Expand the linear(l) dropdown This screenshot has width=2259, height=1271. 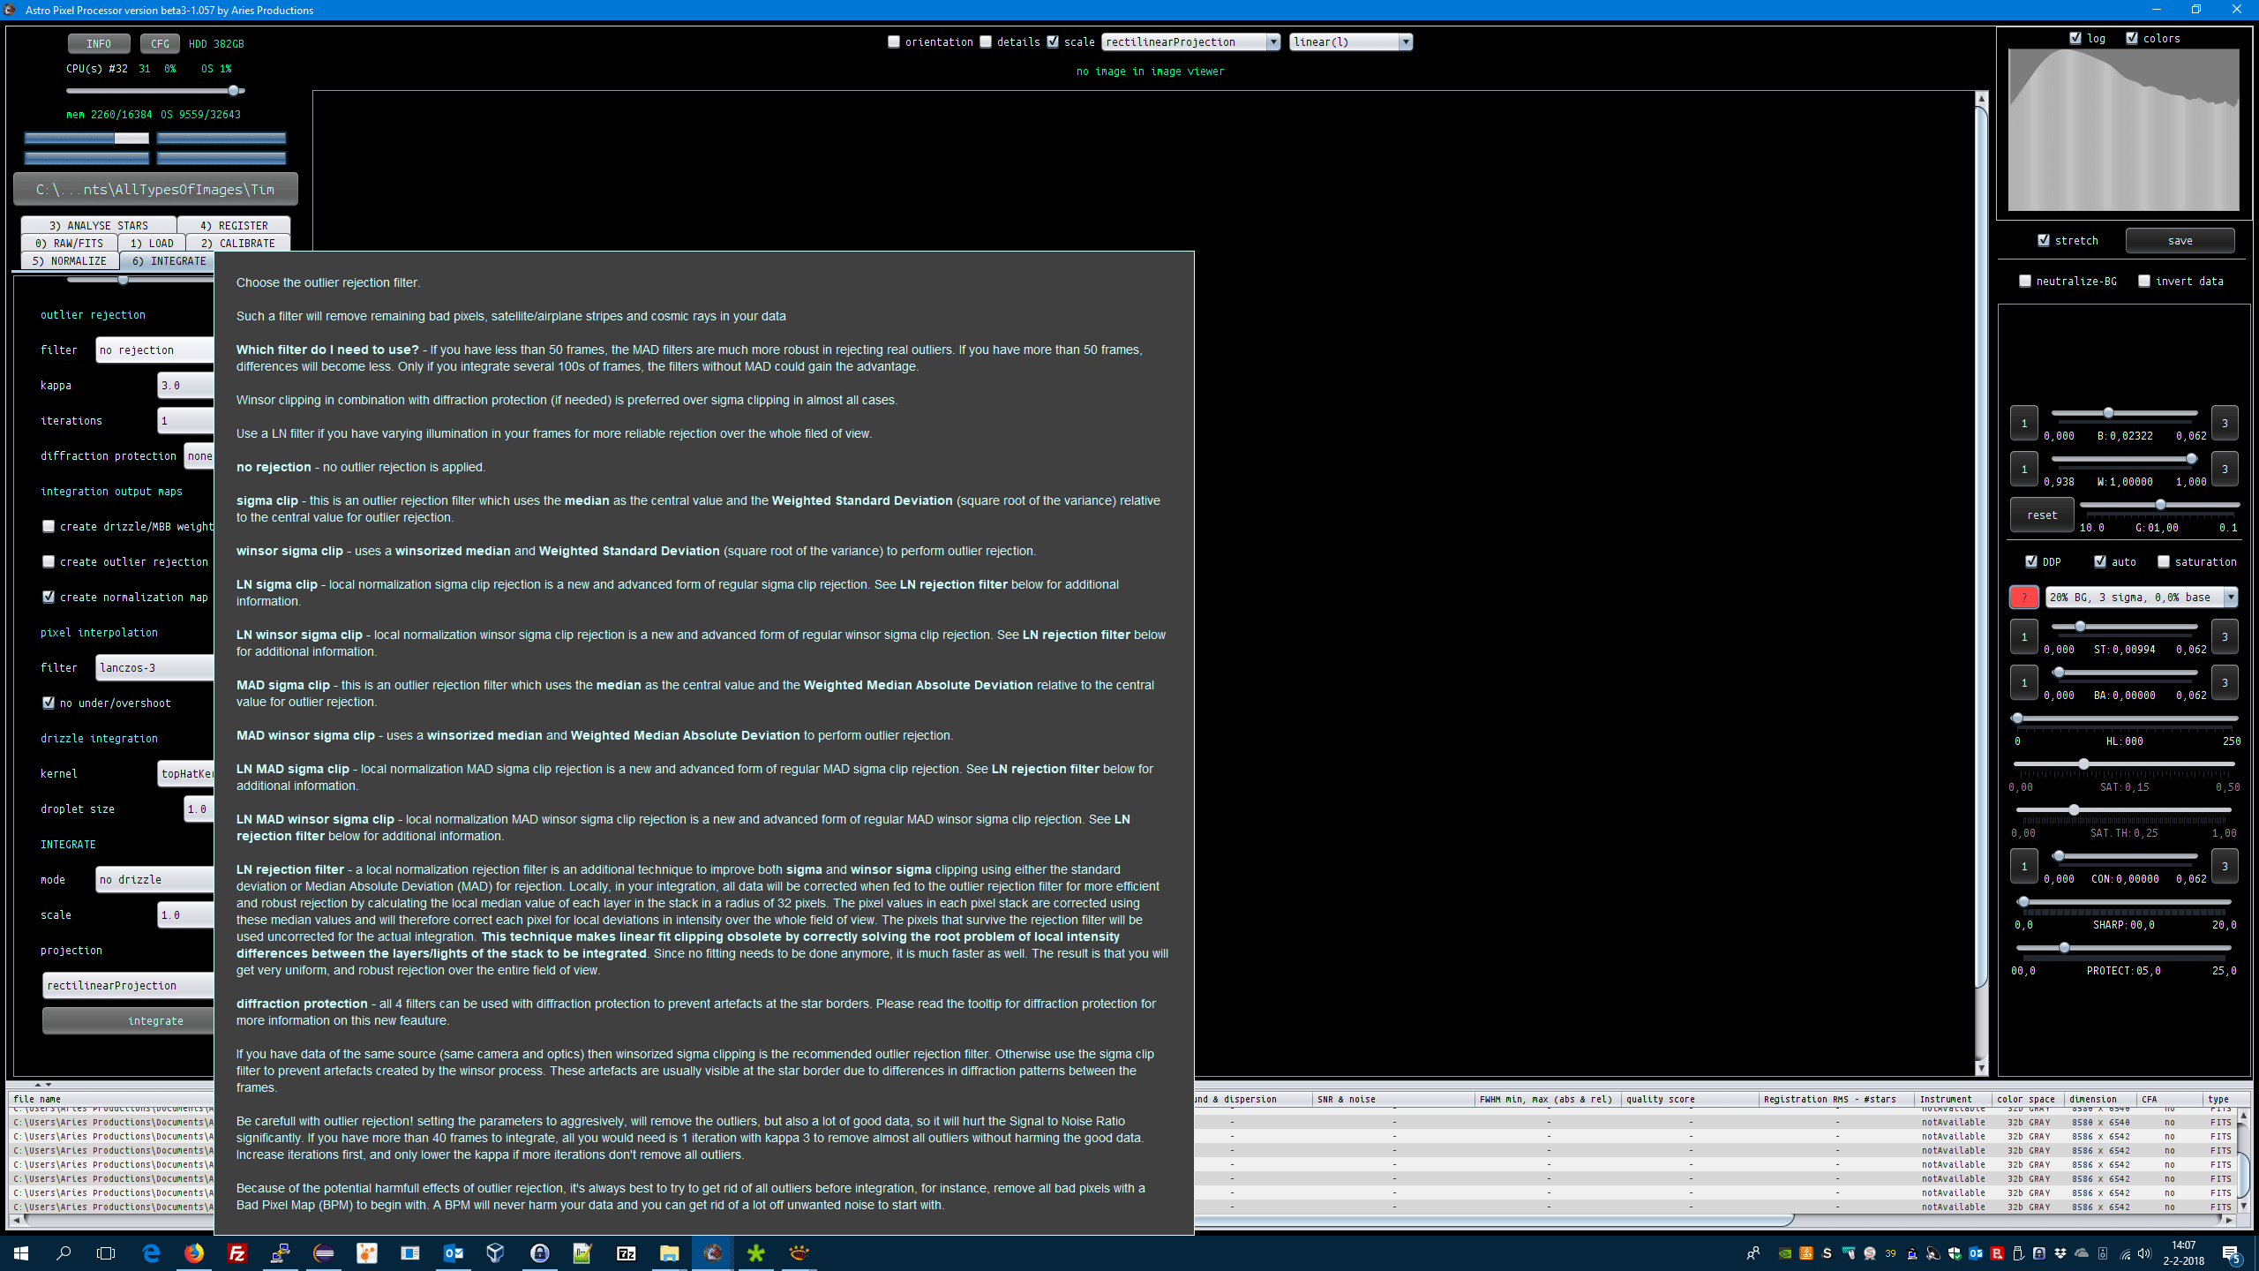[1350, 41]
